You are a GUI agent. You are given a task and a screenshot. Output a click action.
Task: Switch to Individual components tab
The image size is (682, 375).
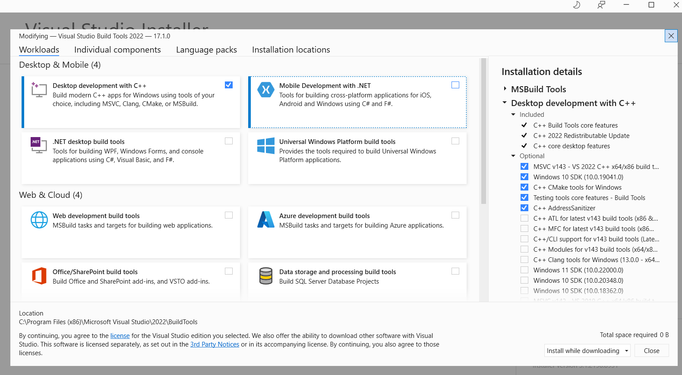click(x=117, y=50)
